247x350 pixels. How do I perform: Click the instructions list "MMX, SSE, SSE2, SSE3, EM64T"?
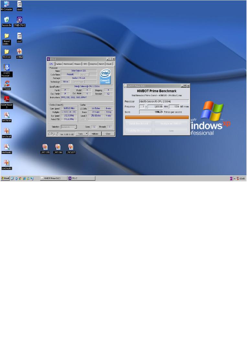(87, 98)
